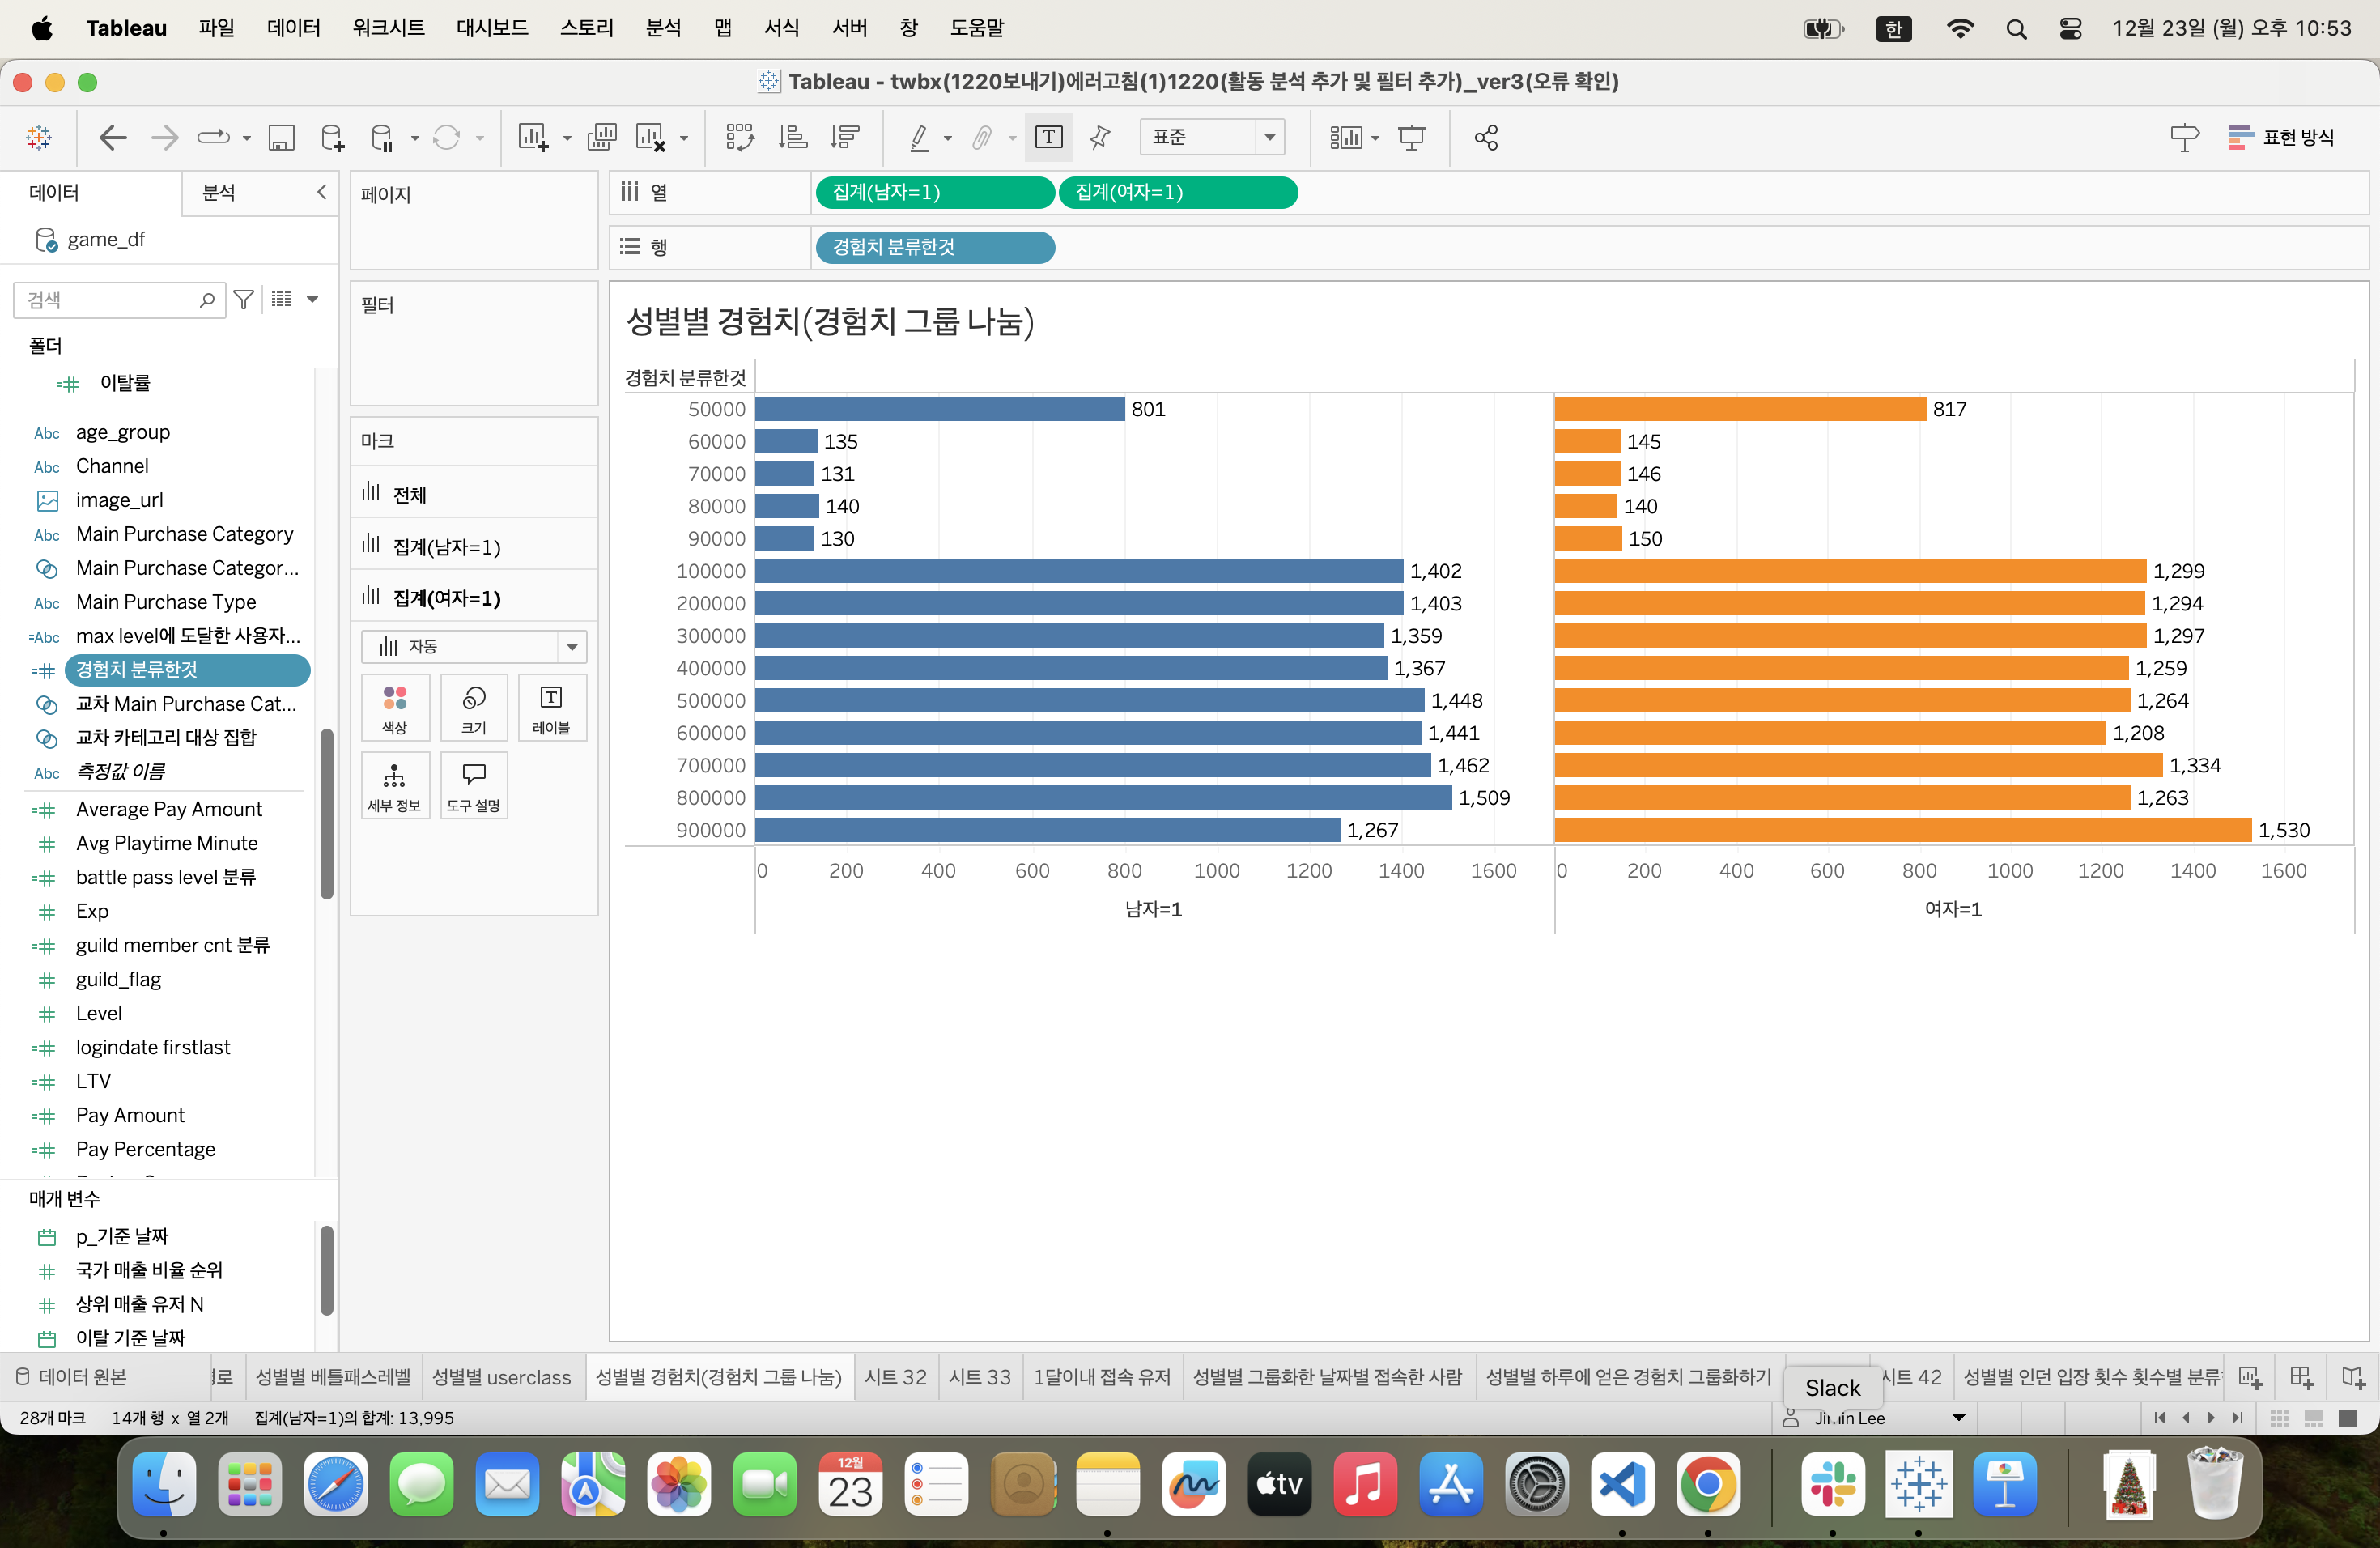Open the 대시보드 menu
Image resolution: width=2380 pixels, height=1548 pixels.
pyautogui.click(x=492, y=27)
